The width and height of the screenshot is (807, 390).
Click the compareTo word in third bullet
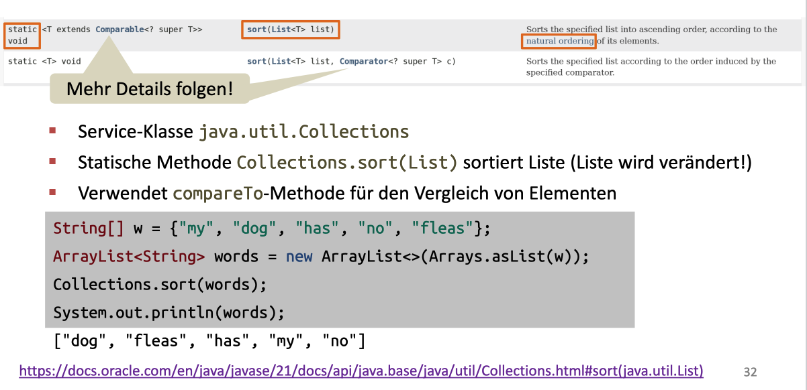point(218,194)
